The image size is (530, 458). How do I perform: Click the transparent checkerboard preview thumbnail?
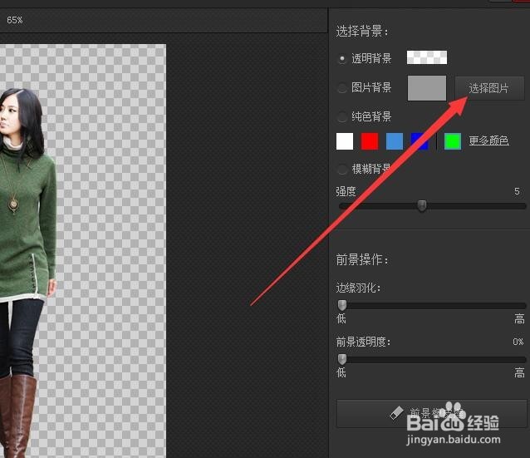click(427, 57)
